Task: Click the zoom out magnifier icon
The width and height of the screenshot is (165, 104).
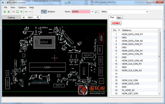Action: point(13,11)
